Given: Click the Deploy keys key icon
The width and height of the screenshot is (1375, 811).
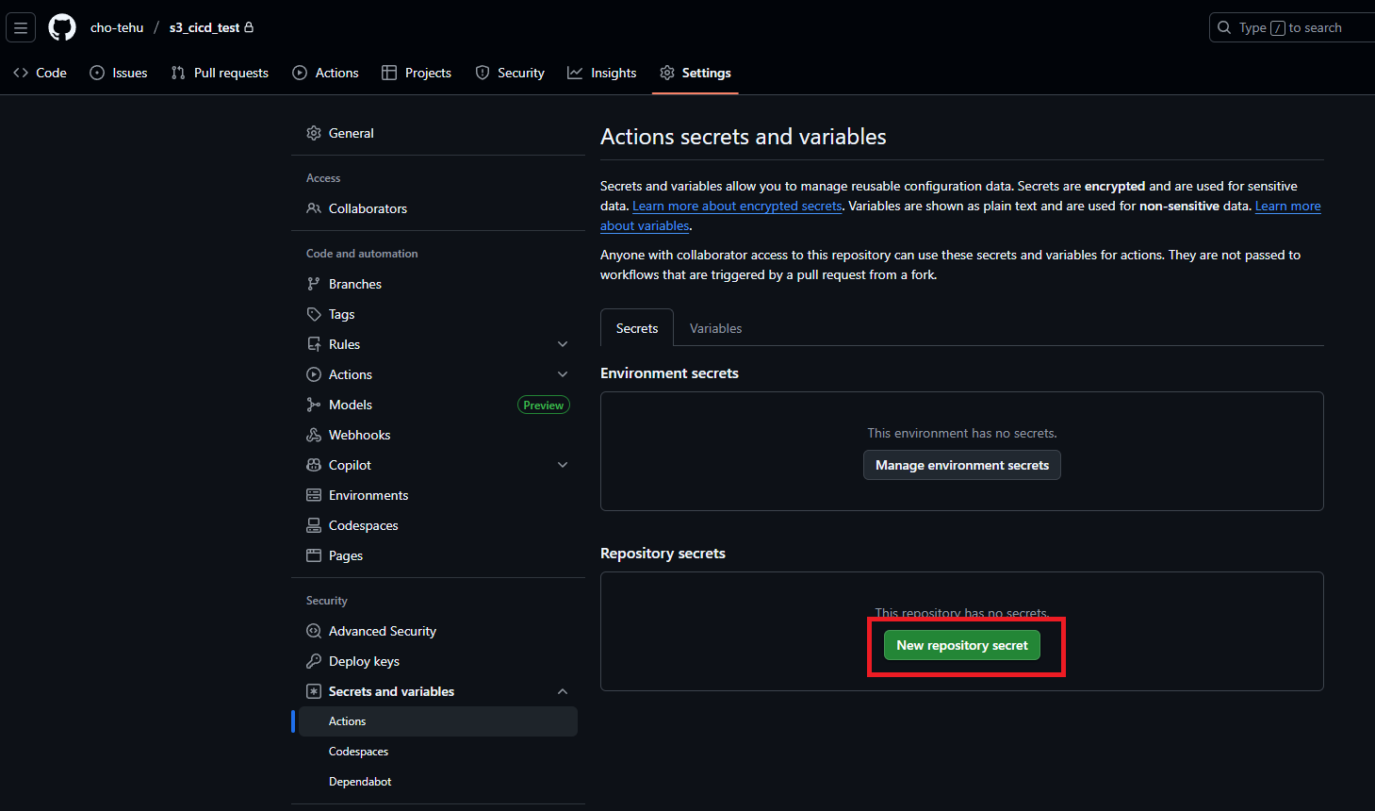Looking at the screenshot, I should tap(314, 661).
